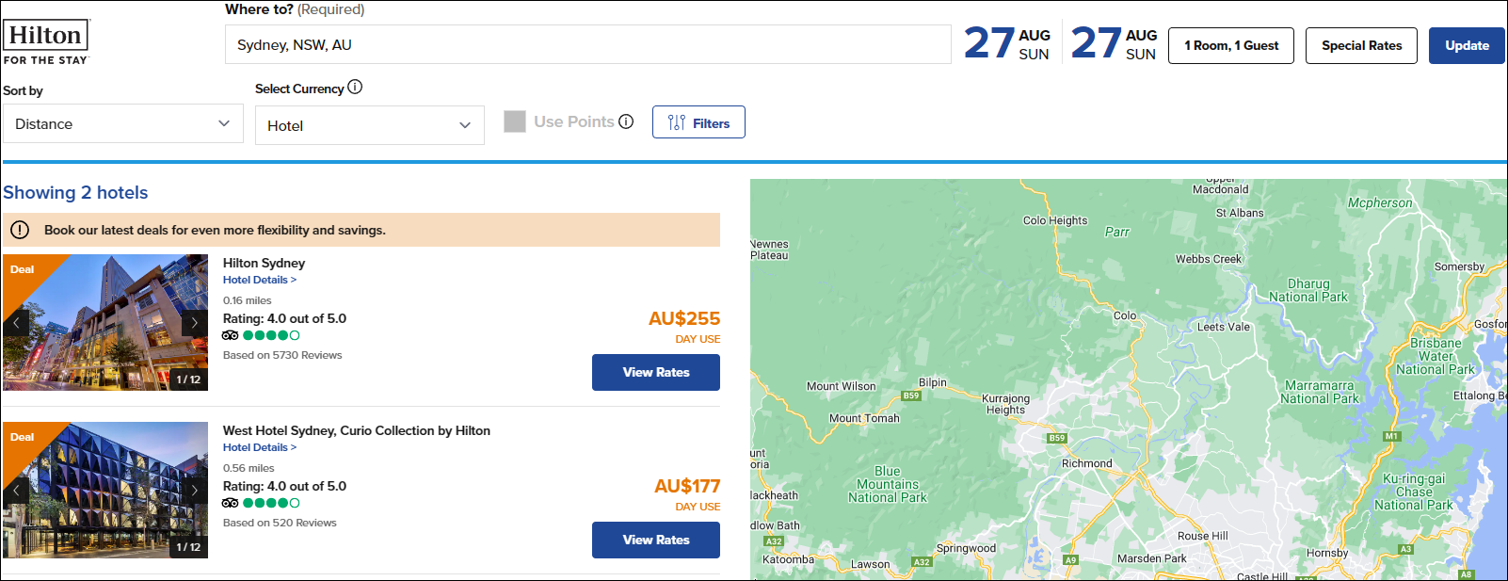Click the Where to destination field
Viewport: 1508px width, 581px height.
[x=588, y=44]
